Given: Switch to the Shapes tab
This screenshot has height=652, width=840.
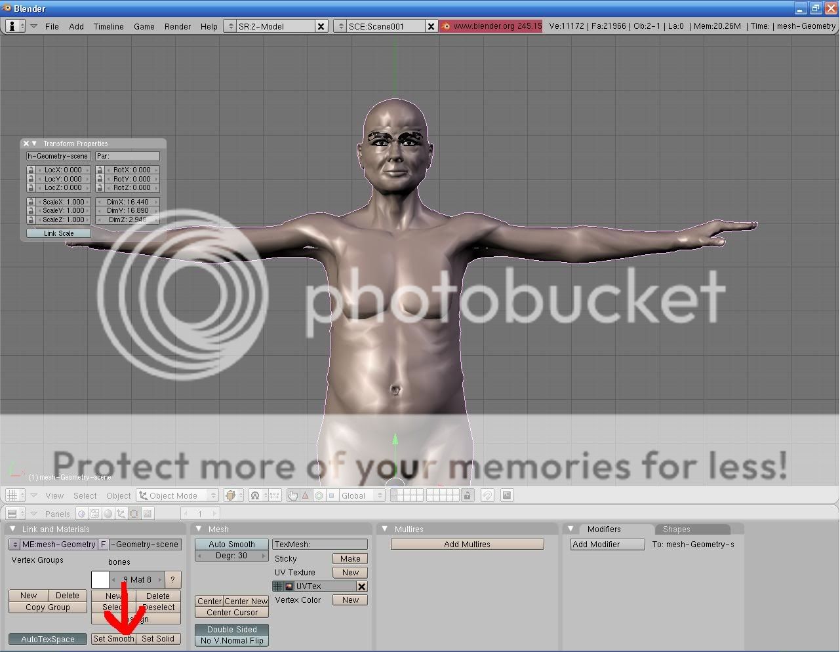Looking at the screenshot, I should coord(676,529).
